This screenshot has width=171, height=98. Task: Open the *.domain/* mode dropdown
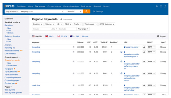(74, 12)
